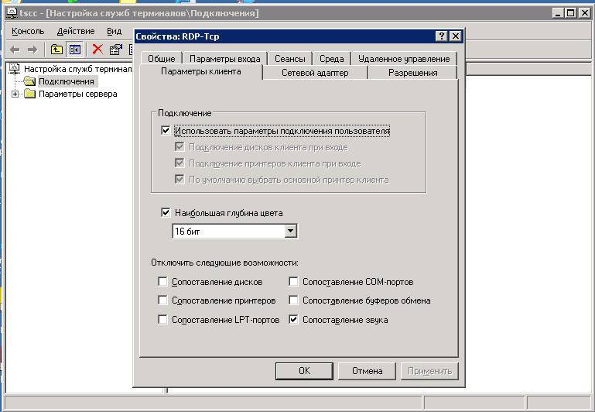Open the Properties toolbar icon
Viewport: 595px width, 412px height.
point(116,50)
